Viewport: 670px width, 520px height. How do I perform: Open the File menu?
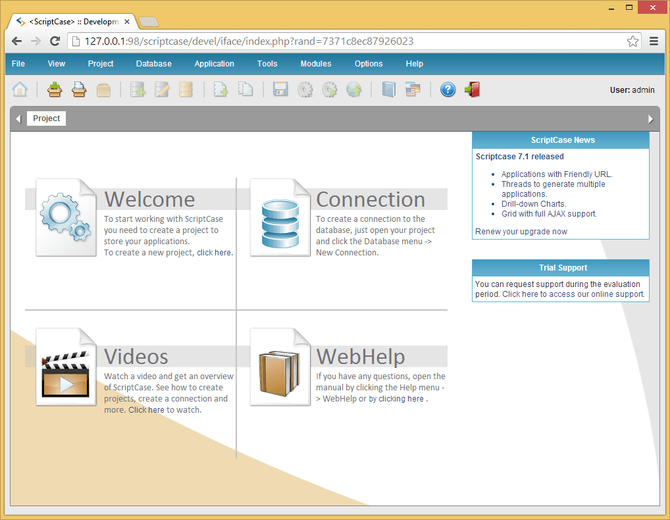[x=18, y=64]
